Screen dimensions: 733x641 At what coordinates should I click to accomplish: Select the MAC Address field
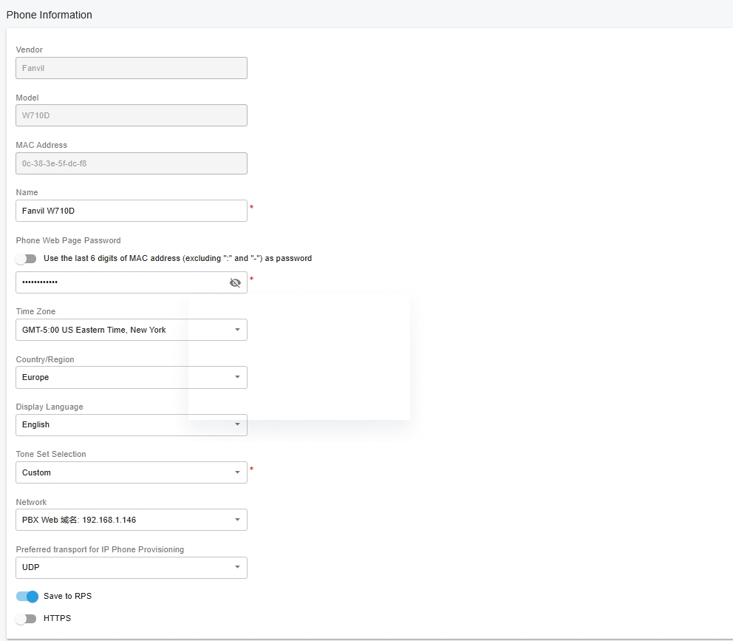coord(131,163)
